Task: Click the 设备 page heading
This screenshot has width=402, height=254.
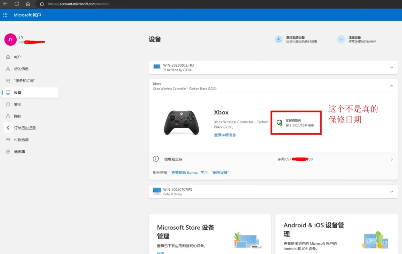Action: 155,39
